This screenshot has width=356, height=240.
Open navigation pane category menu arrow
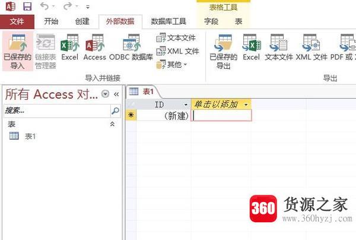105,94
